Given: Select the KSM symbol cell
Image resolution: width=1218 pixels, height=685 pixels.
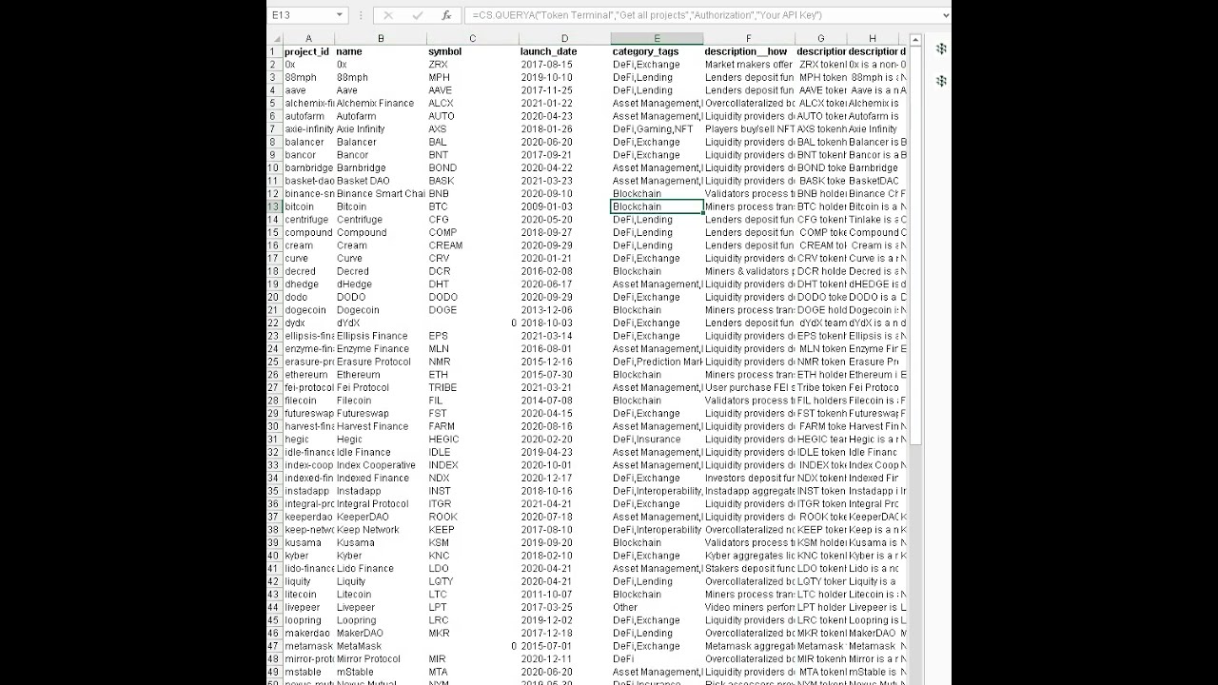Looking at the screenshot, I should click(472, 542).
